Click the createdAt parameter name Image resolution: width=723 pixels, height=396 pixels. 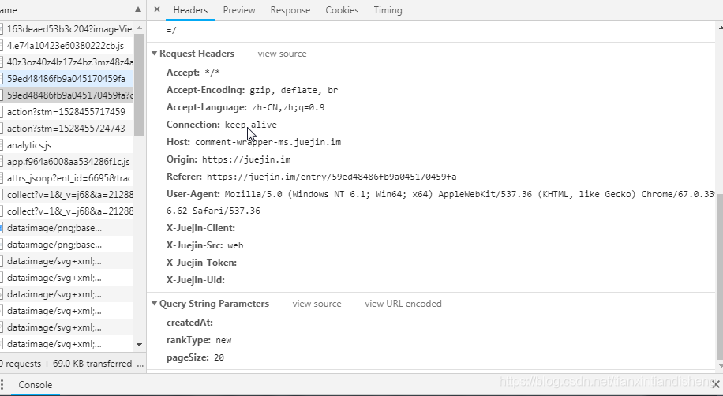click(x=189, y=323)
